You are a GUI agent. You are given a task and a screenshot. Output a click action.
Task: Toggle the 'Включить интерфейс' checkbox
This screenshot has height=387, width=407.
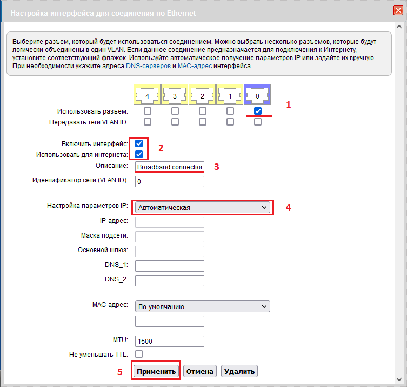tap(139, 143)
